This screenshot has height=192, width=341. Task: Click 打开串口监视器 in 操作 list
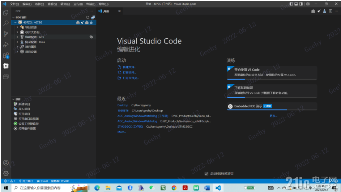click(x=29, y=119)
